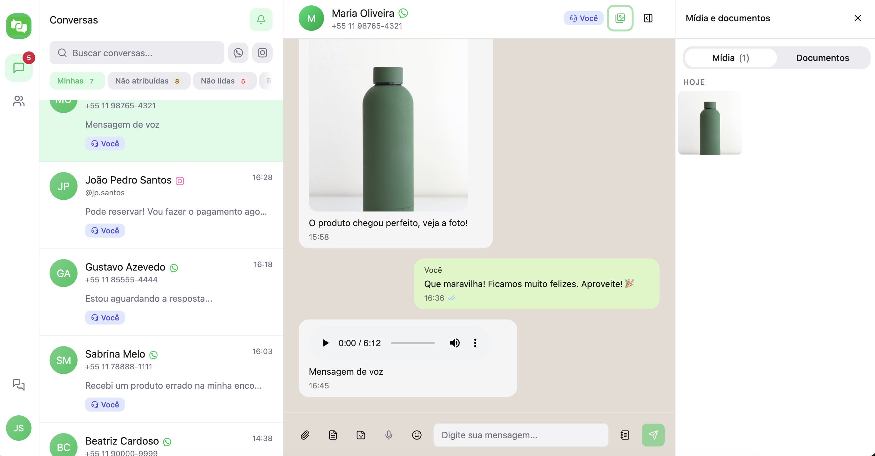The image size is (875, 456).
Task: Click the SM avatar of Sabrina Melo
Action: tap(64, 360)
